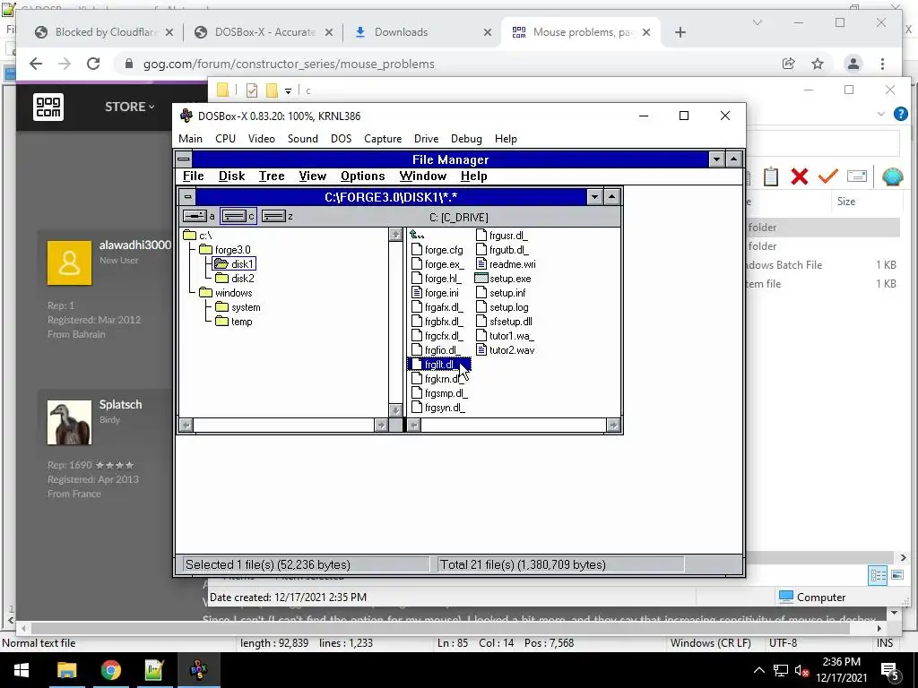Viewport: 918px width, 688px height.
Task: Select setup.exe program file
Action: coord(504,279)
